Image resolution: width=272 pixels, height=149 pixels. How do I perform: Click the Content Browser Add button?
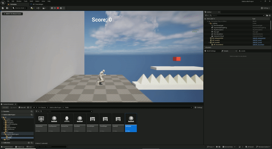tap(5, 107)
